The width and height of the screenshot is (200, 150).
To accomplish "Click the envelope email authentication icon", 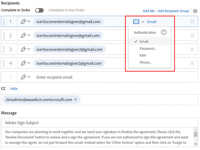I will point(136,22).
